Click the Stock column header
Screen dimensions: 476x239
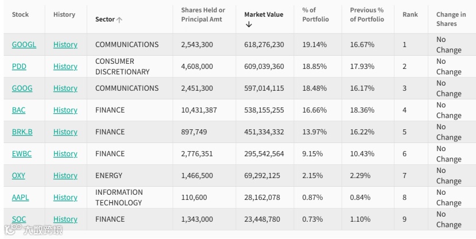point(20,14)
